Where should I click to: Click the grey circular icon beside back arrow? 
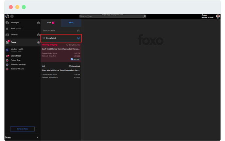tap(12, 16)
